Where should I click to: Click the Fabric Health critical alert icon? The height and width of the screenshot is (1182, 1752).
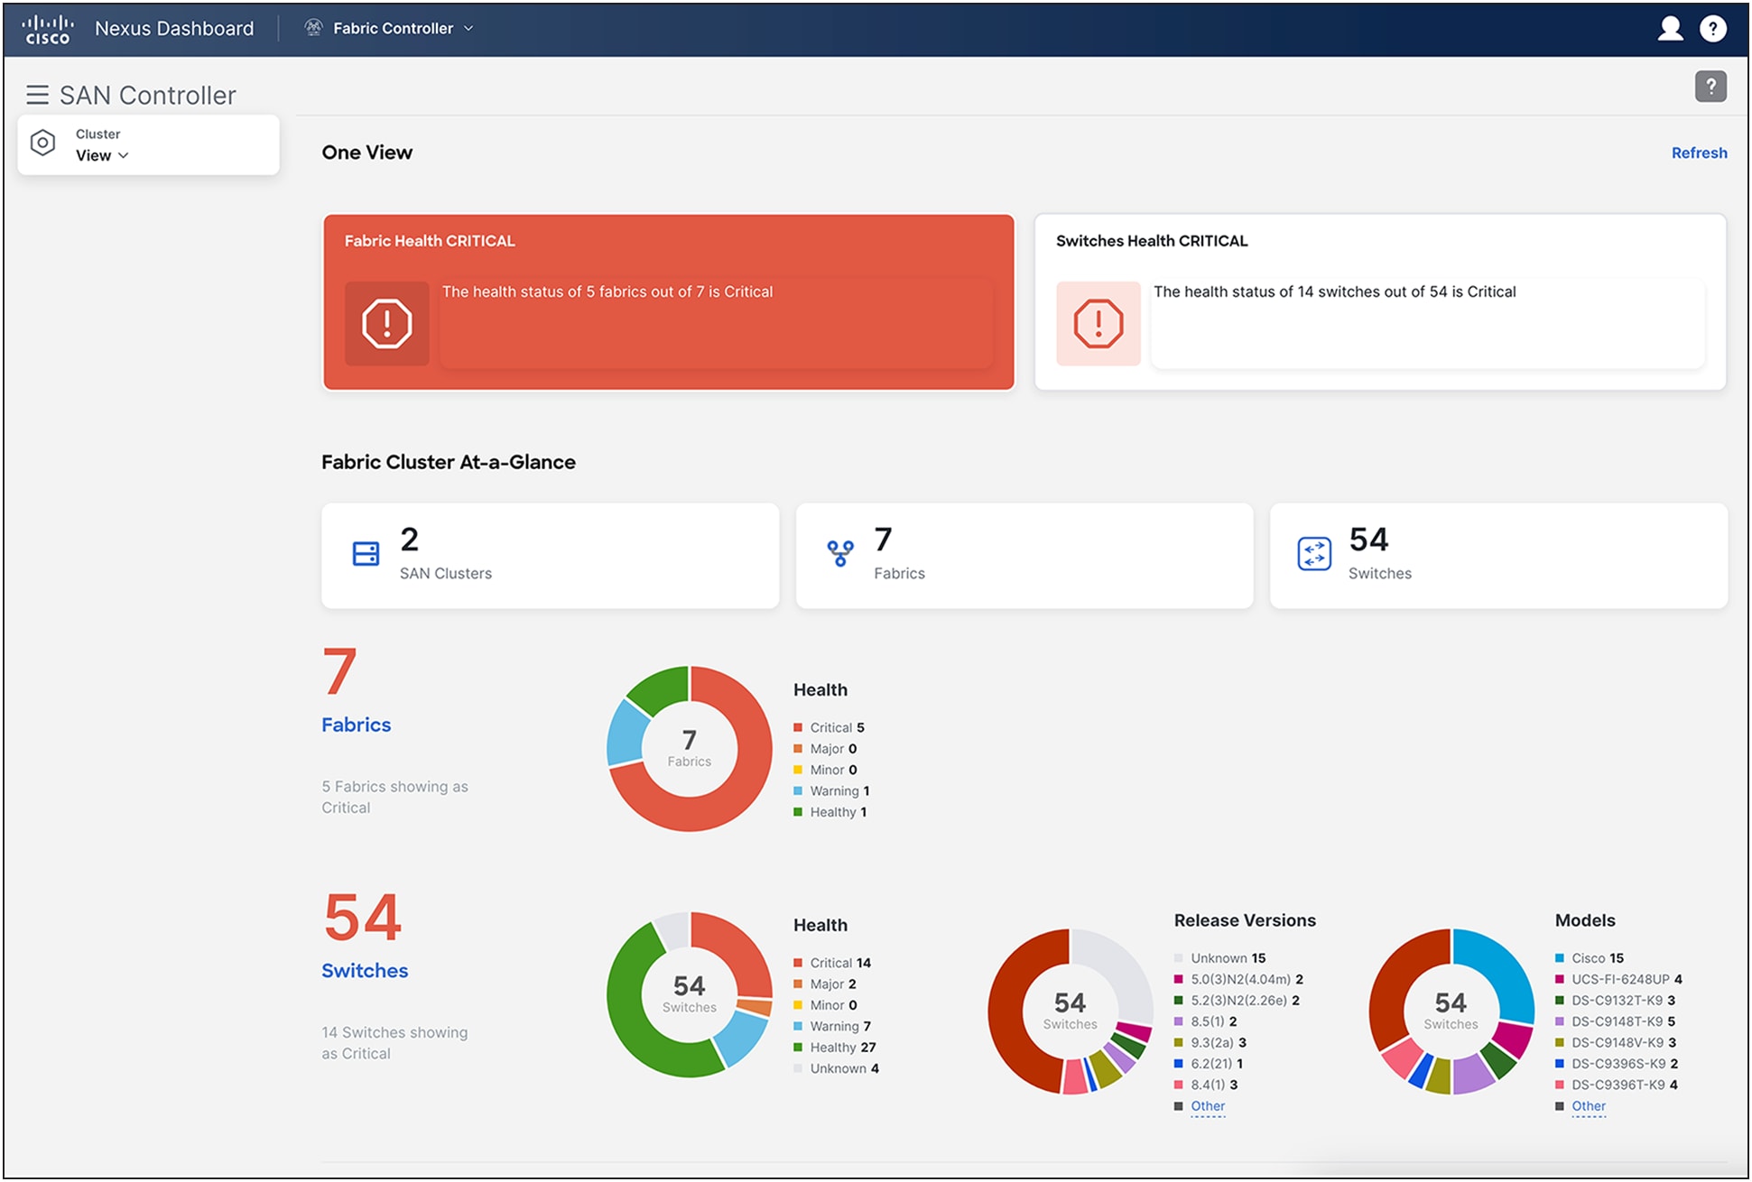[387, 323]
